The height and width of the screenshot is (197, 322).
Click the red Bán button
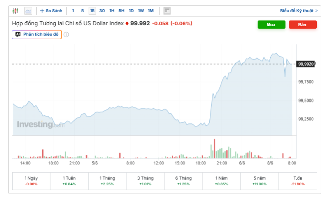coord(302,24)
